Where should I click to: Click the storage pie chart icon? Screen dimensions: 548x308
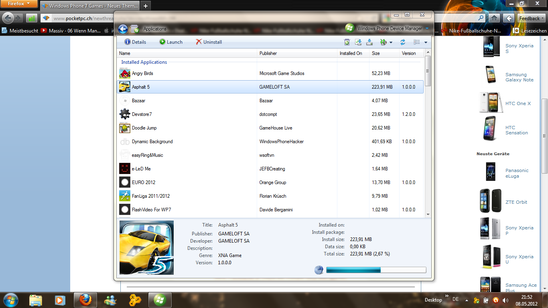coord(319,270)
